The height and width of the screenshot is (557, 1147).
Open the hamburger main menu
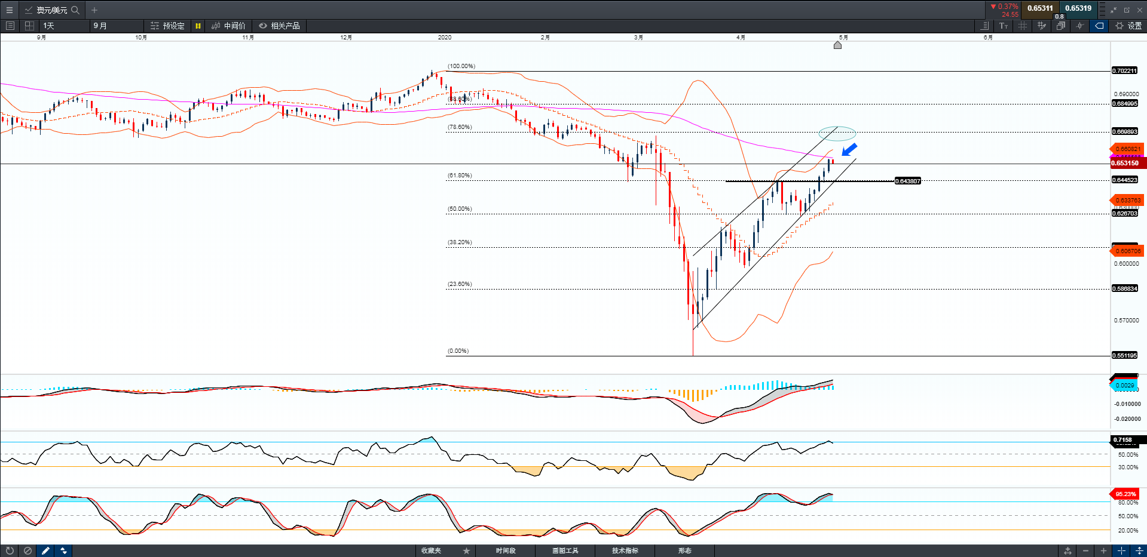tap(9, 10)
